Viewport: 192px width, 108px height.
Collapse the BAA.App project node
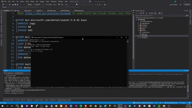[x=137, y=20]
